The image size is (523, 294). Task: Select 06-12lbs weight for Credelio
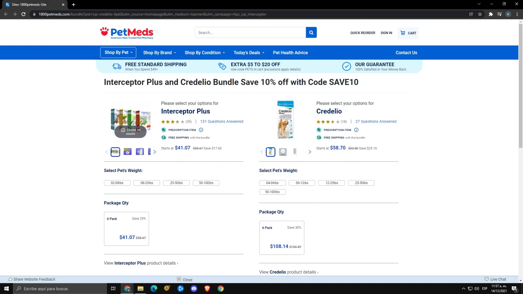coord(302,183)
